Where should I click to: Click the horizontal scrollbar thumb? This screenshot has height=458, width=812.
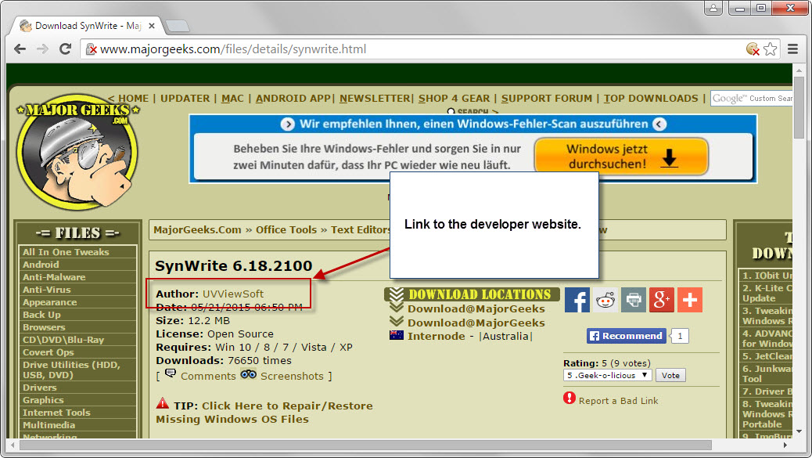point(365,445)
